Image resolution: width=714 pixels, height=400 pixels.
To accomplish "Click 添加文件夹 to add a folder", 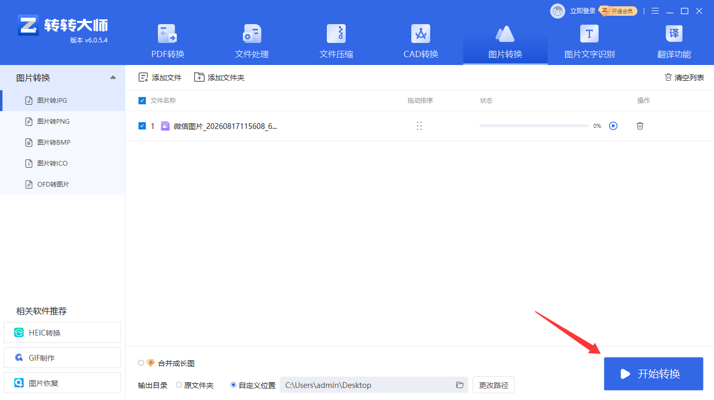I will [219, 78].
